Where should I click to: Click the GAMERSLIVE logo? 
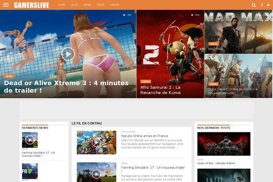tap(31, 5)
